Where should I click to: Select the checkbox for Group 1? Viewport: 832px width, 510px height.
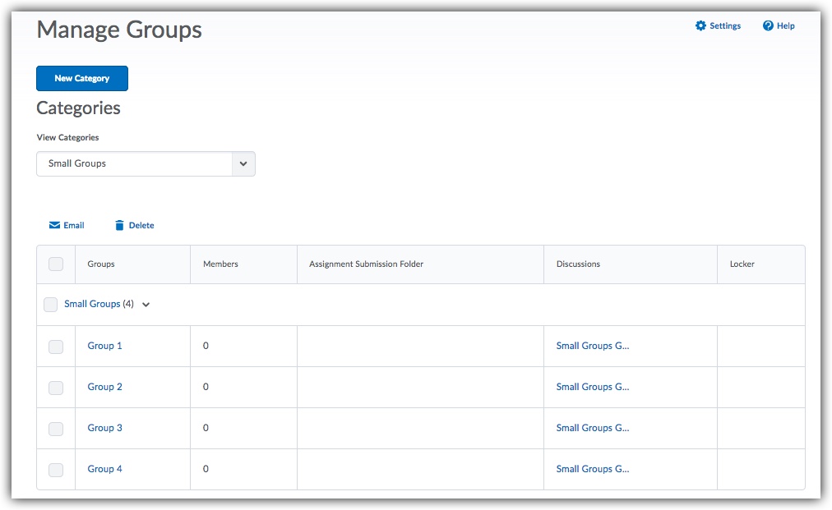[56, 347]
